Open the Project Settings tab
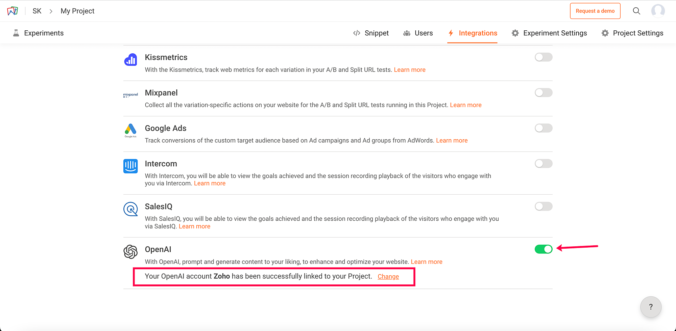676x331 pixels. click(632, 33)
